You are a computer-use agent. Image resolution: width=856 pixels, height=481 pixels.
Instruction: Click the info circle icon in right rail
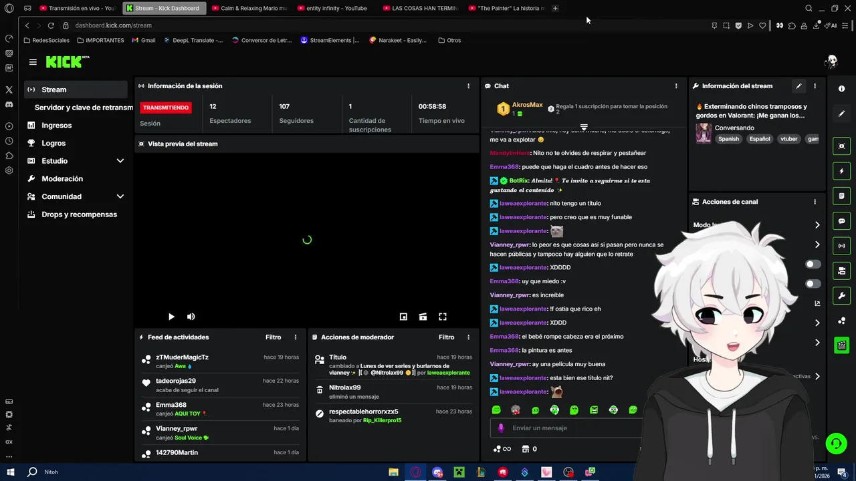pyautogui.click(x=841, y=89)
